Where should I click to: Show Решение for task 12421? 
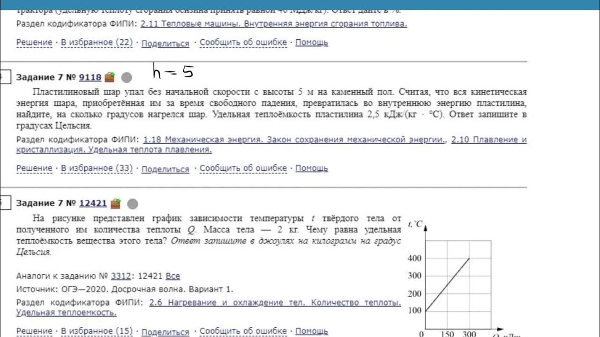[x=34, y=331]
